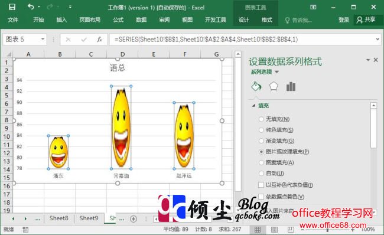Select column B header
384x235 pixels.
(x=60, y=54)
